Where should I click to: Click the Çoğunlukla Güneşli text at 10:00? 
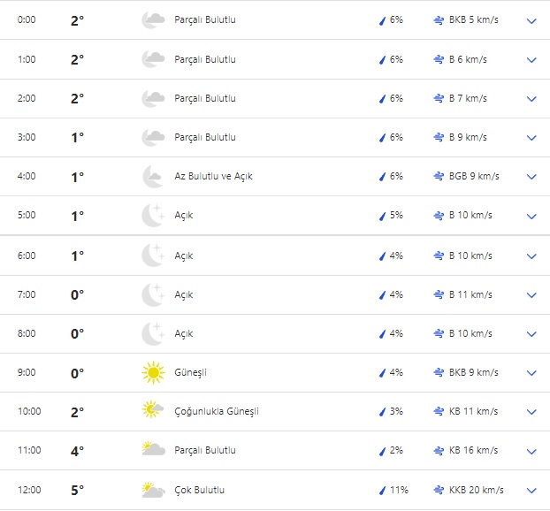217,411
